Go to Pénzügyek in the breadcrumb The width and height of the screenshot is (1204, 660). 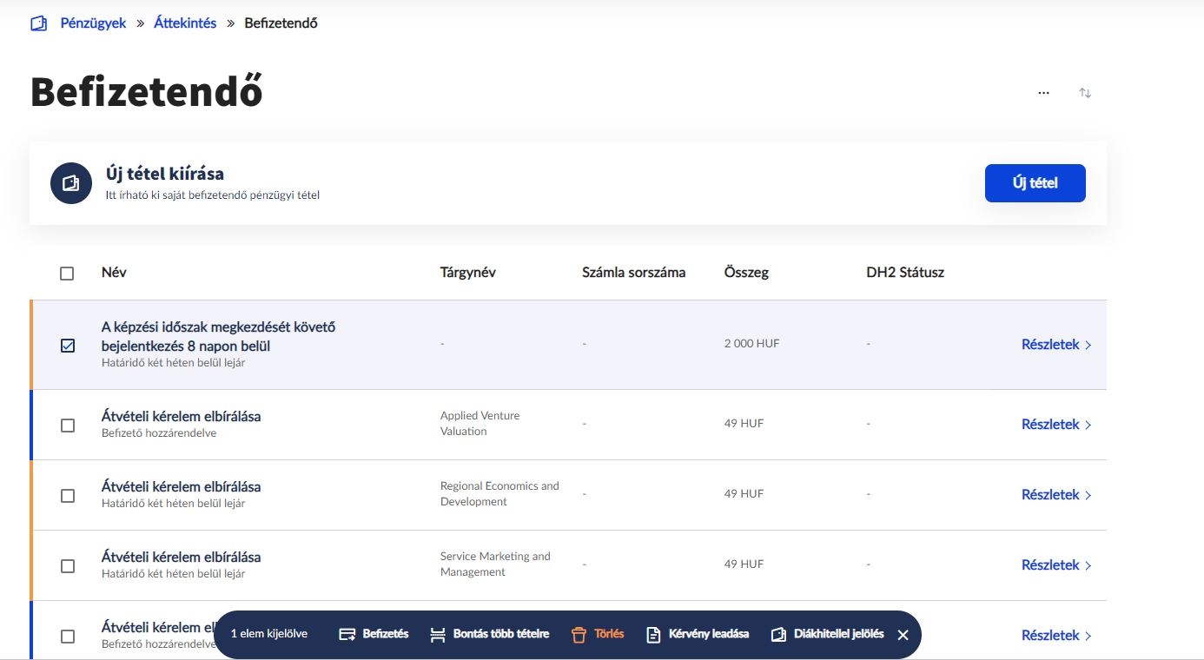(x=93, y=23)
